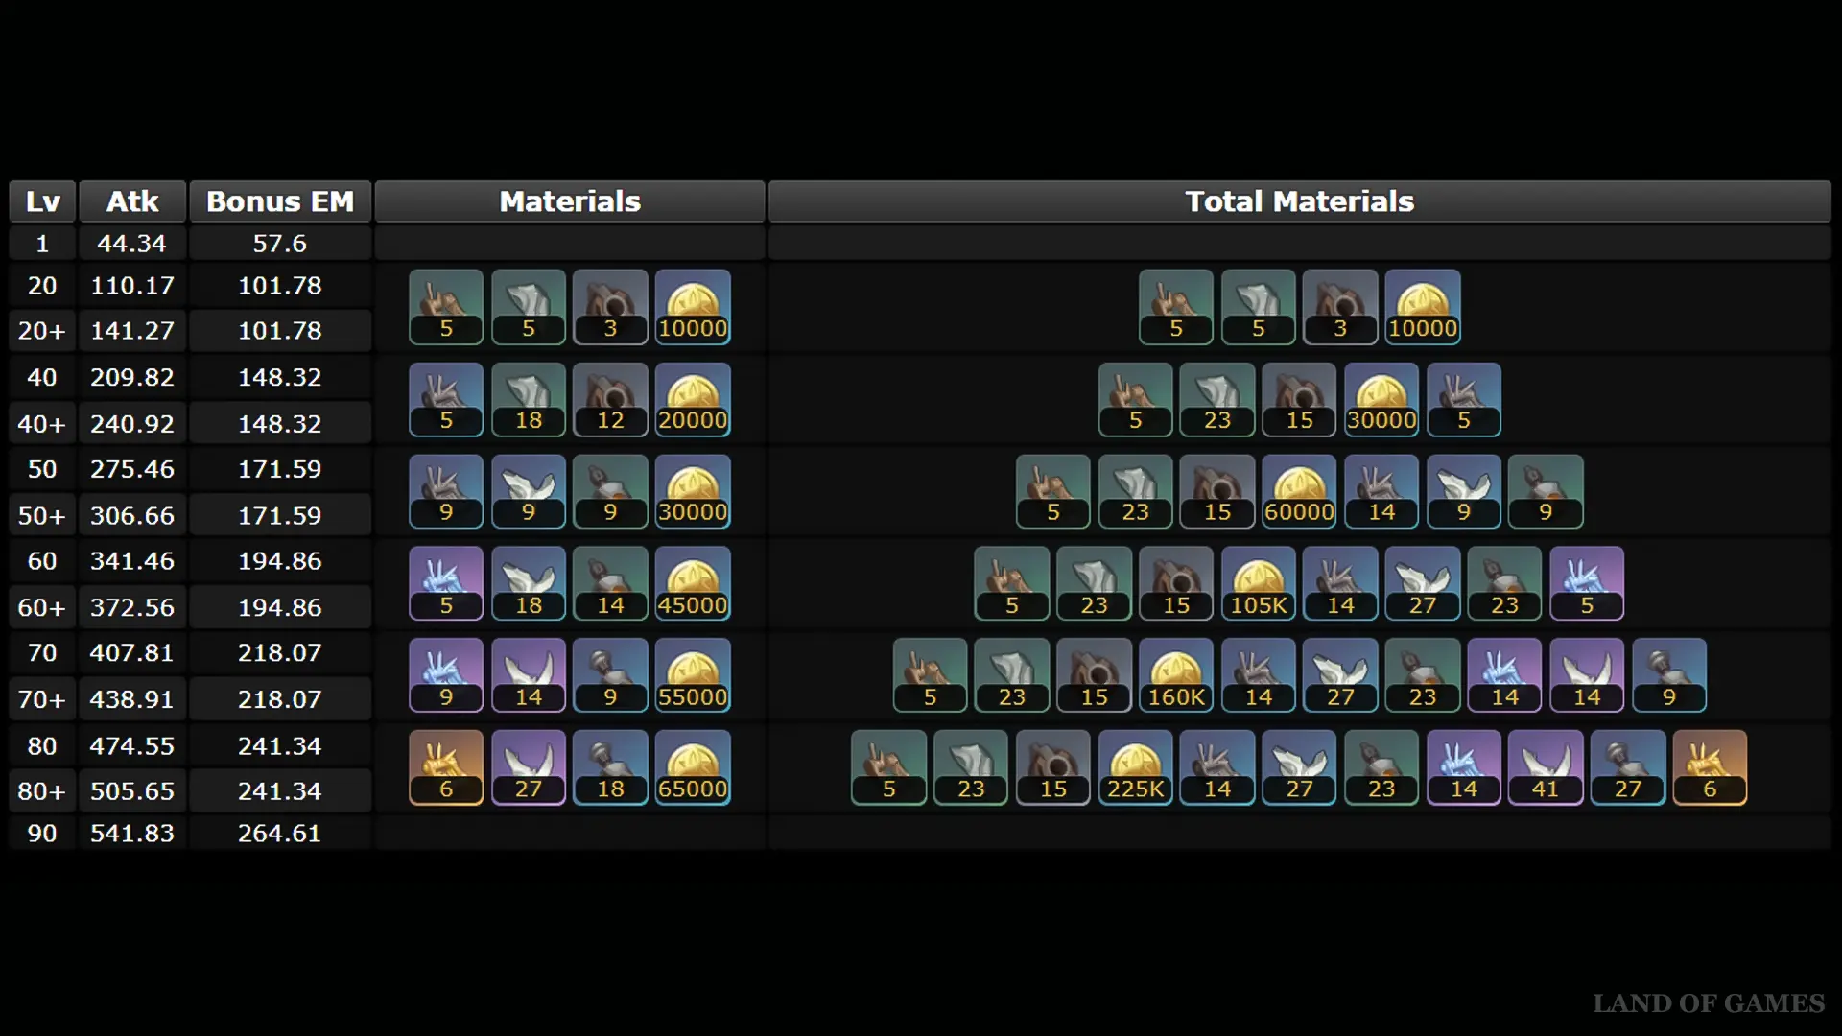Click the Atk value 44.34
Image resolution: width=1842 pixels, height=1036 pixels.
pyautogui.click(x=132, y=244)
